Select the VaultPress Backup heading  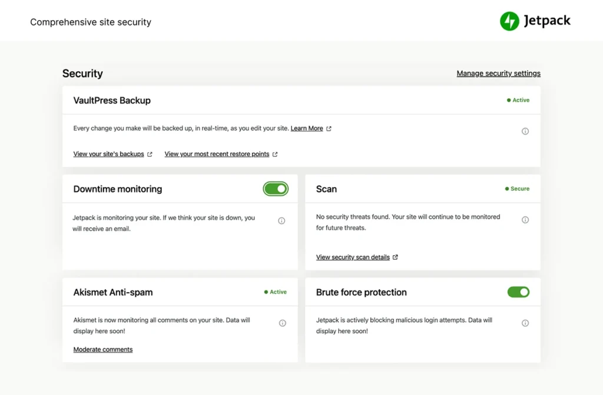[x=112, y=101]
